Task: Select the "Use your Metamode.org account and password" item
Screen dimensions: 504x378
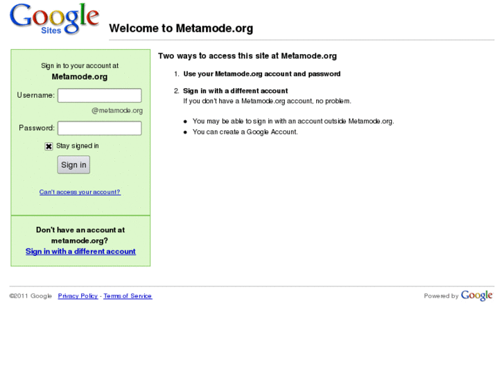Action: [x=261, y=74]
